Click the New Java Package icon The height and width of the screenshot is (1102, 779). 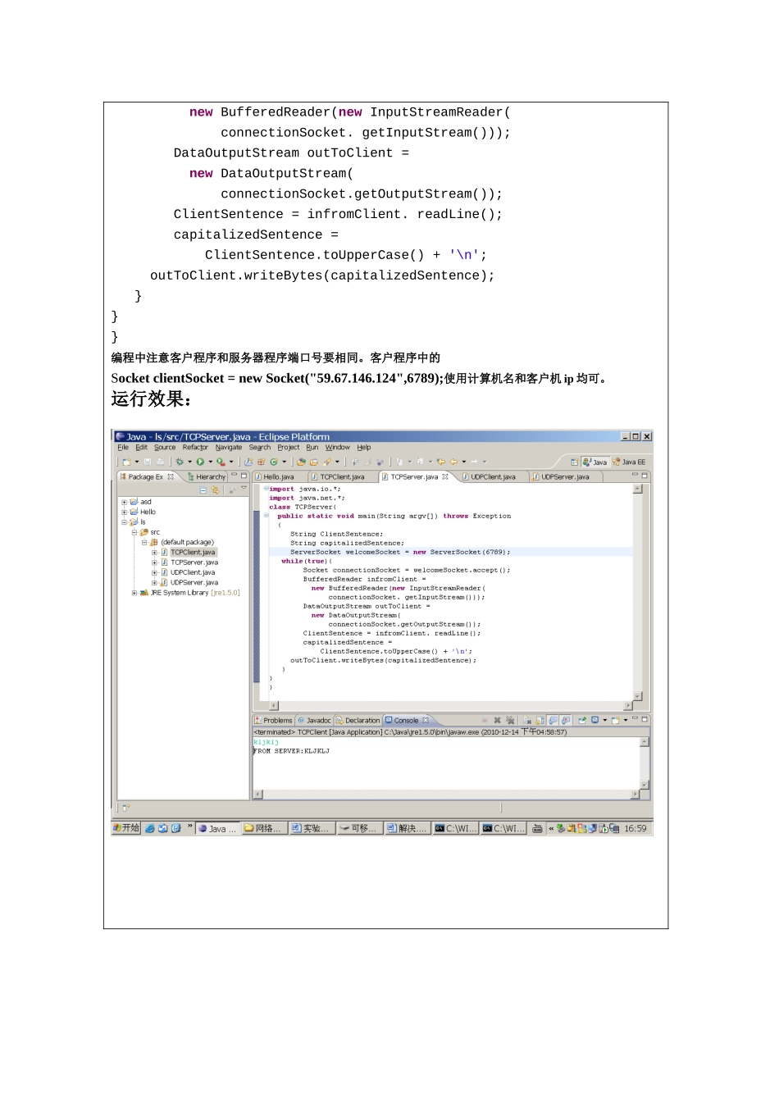pos(261,462)
